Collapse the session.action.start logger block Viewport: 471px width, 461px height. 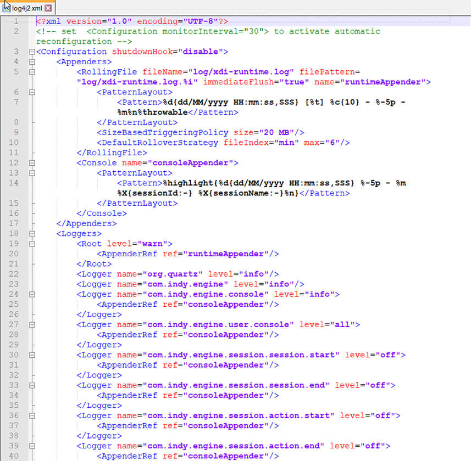click(31, 415)
